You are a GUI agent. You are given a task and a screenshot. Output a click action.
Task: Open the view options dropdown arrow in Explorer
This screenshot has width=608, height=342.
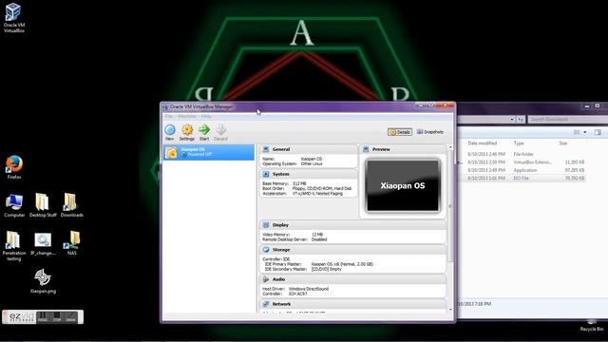[x=585, y=132]
